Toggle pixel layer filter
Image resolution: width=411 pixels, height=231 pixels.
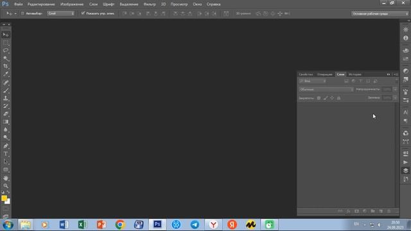tap(346, 81)
